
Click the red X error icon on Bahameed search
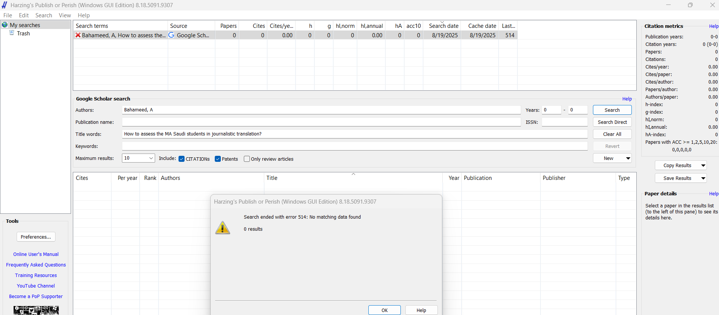(78, 35)
